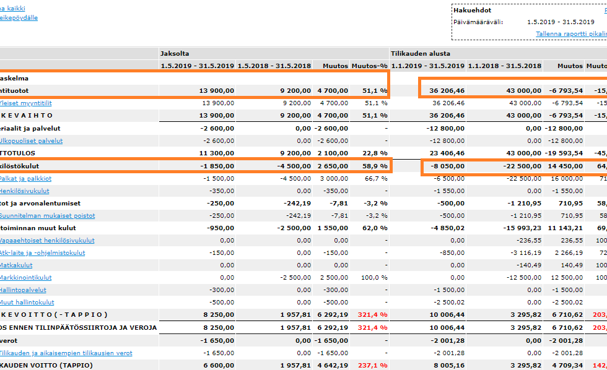Open Suunnitelman mukaiset poistot link
Viewport: 607px width, 370px height.
47,216
